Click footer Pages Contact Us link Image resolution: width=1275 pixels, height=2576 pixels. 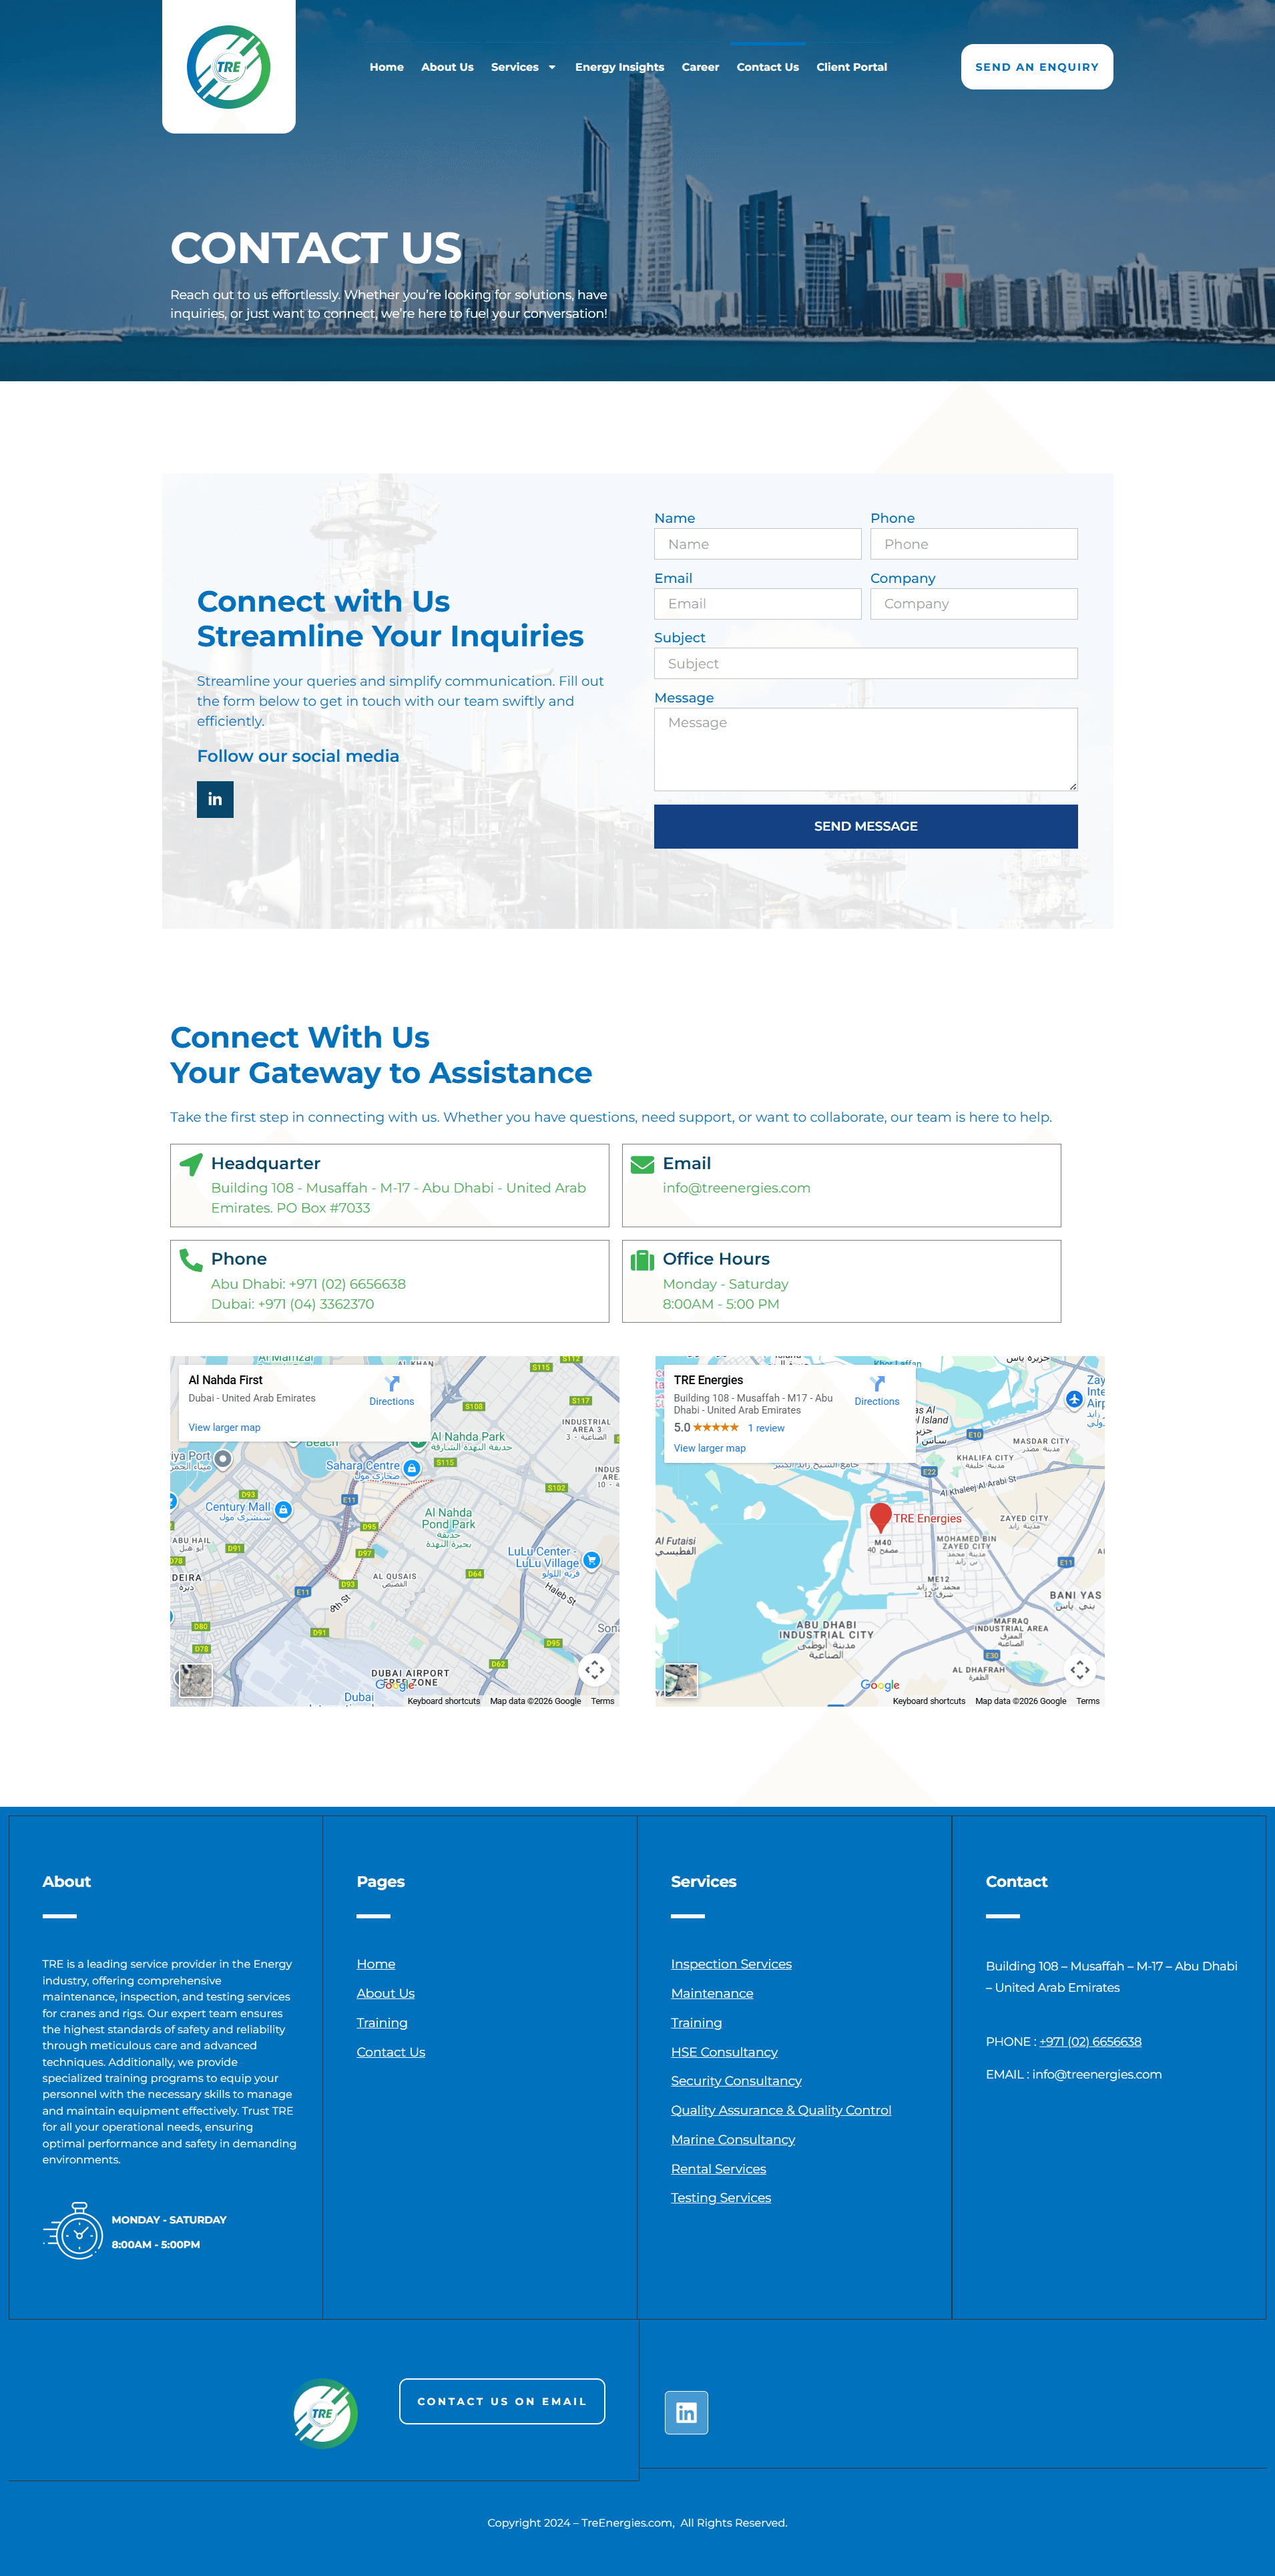[x=391, y=2052]
